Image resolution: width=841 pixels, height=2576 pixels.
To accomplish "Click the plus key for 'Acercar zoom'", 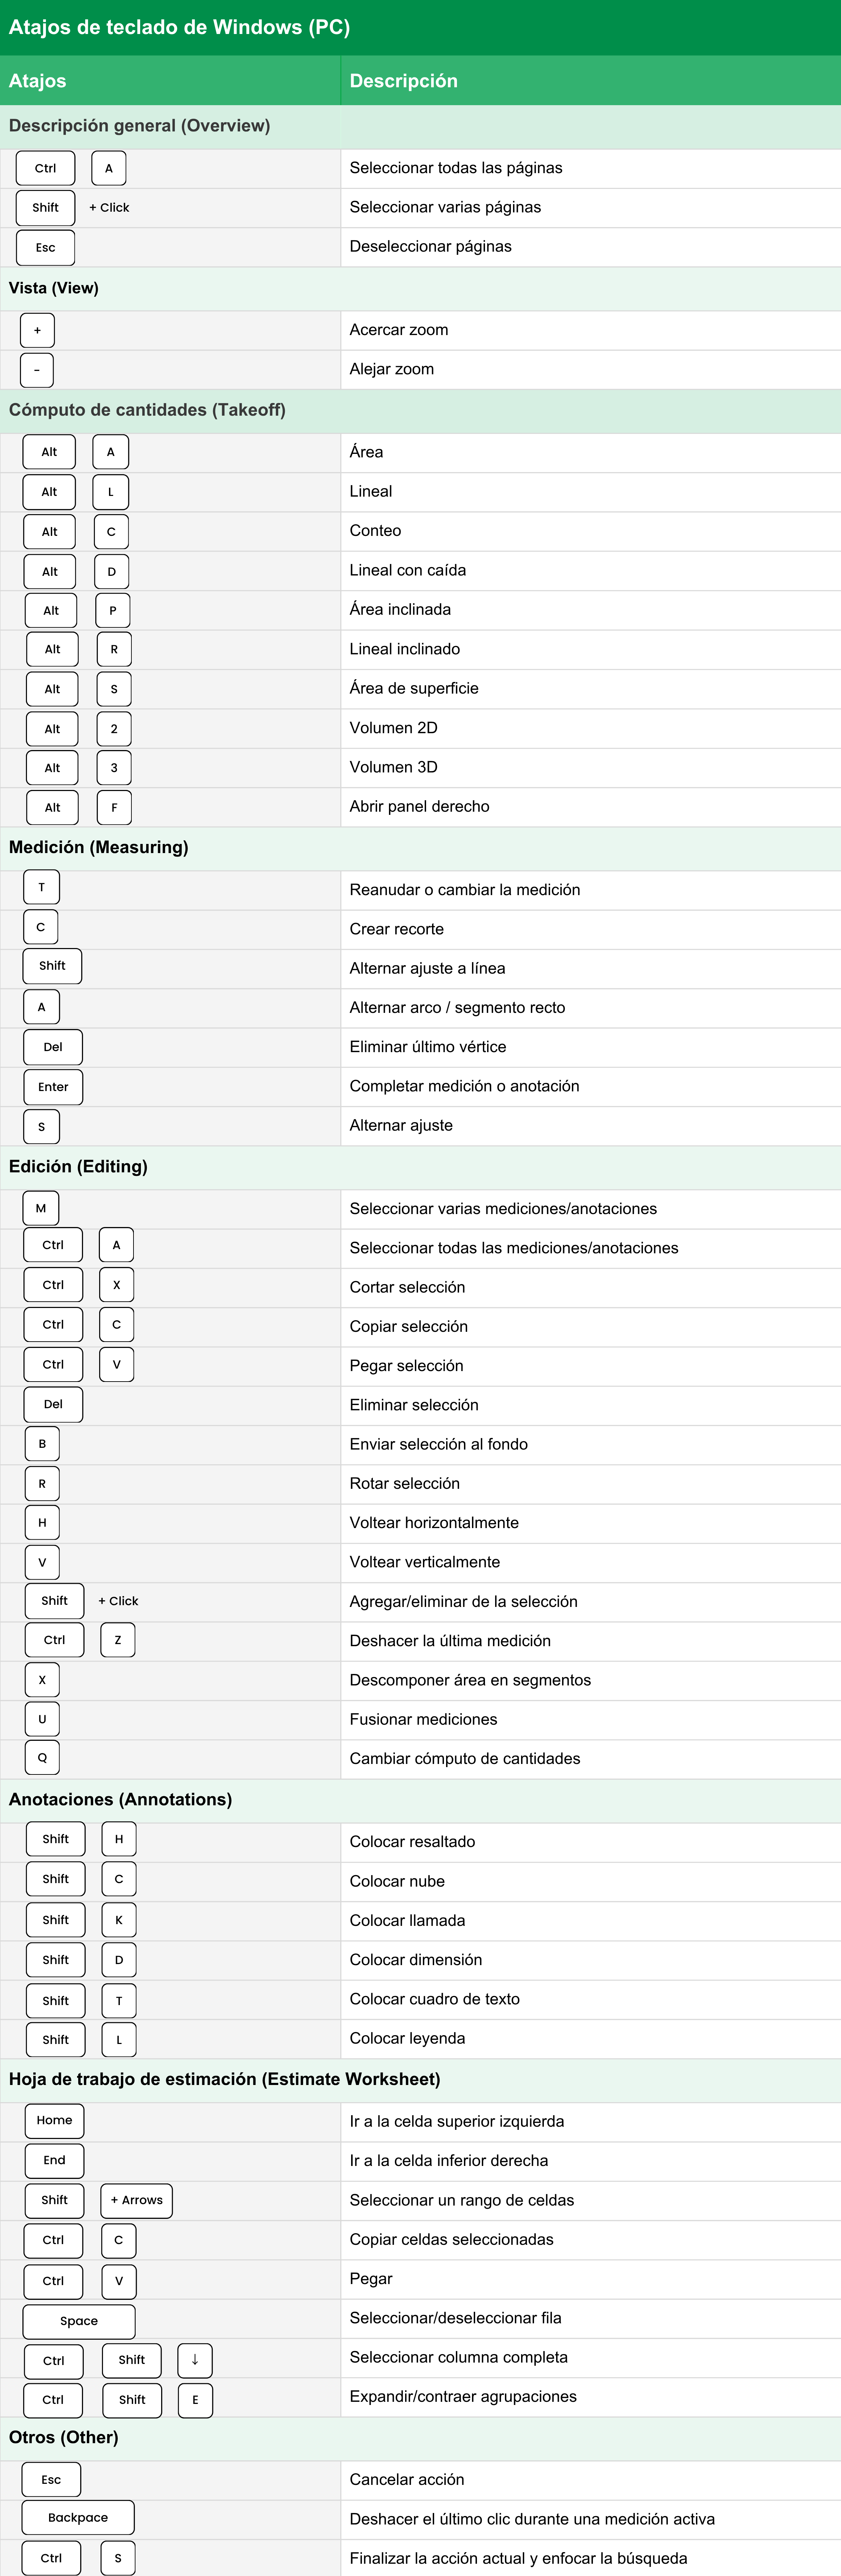I will pyautogui.click(x=37, y=330).
